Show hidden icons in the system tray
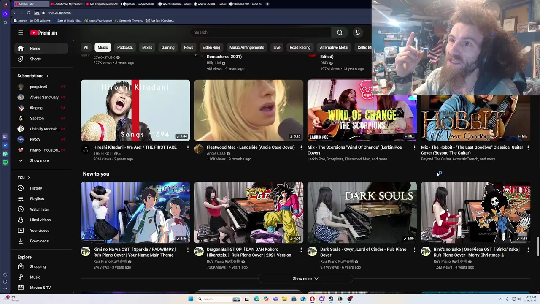This screenshot has width=540, height=304. pyautogui.click(x=500, y=299)
